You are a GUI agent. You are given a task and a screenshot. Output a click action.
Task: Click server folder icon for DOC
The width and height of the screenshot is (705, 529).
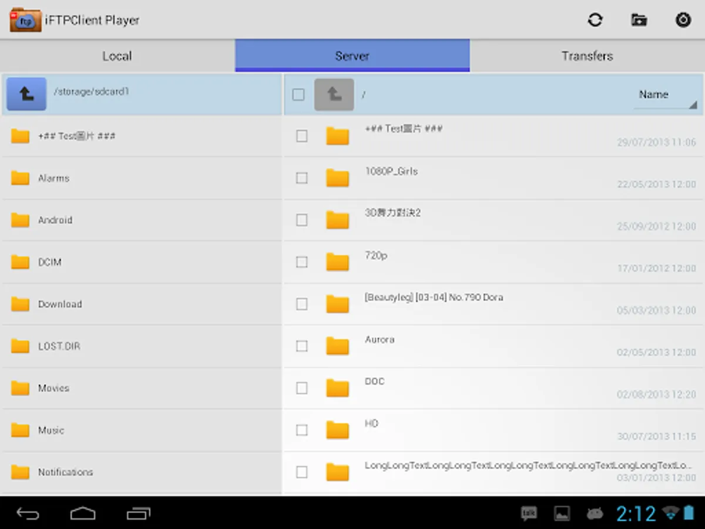(x=338, y=387)
